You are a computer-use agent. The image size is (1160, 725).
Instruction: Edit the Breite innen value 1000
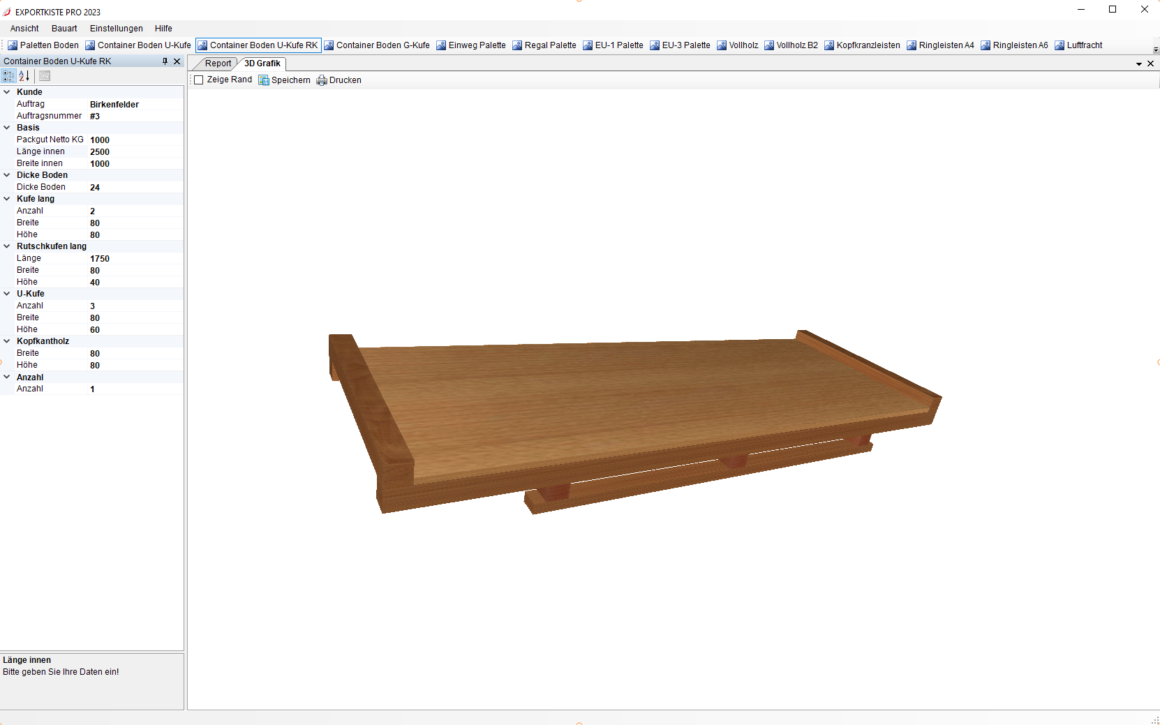point(135,164)
